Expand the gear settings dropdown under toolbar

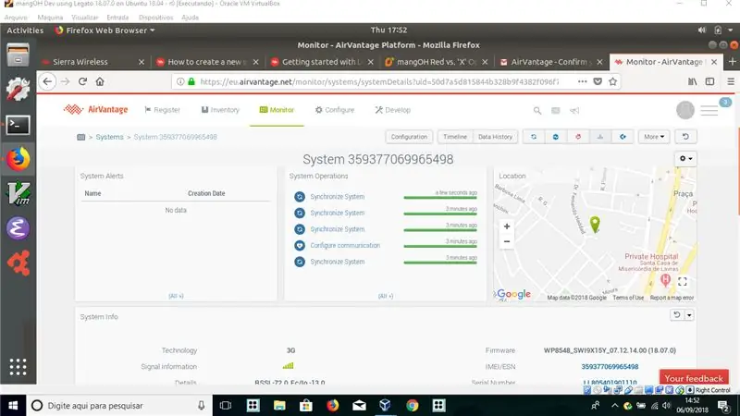point(685,158)
